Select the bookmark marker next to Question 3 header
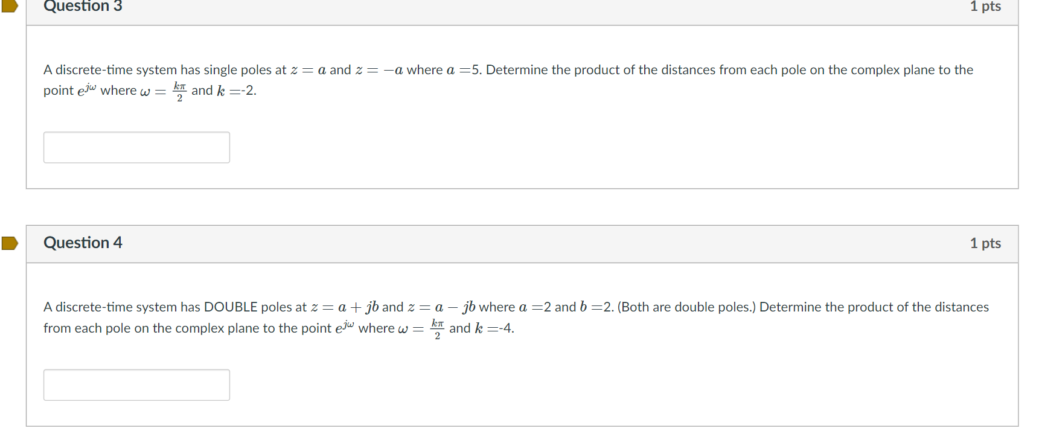Image resolution: width=1039 pixels, height=431 pixels. (8, 7)
